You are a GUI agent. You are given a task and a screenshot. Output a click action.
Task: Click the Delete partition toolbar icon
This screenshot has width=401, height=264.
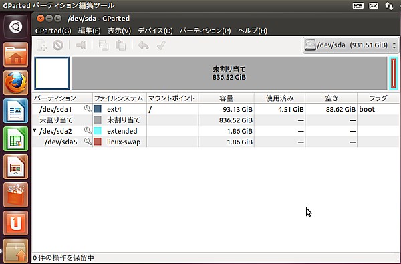pyautogui.click(x=58, y=45)
